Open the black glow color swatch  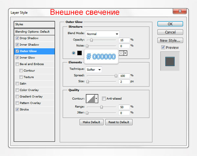[x=79, y=53]
